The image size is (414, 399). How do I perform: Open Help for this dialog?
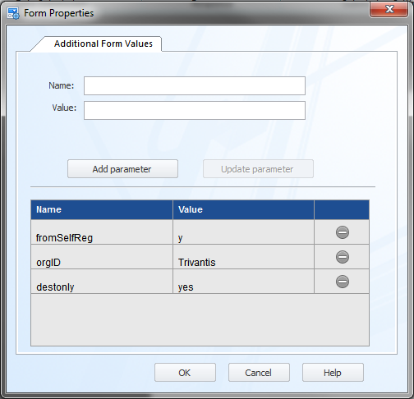[x=333, y=373]
